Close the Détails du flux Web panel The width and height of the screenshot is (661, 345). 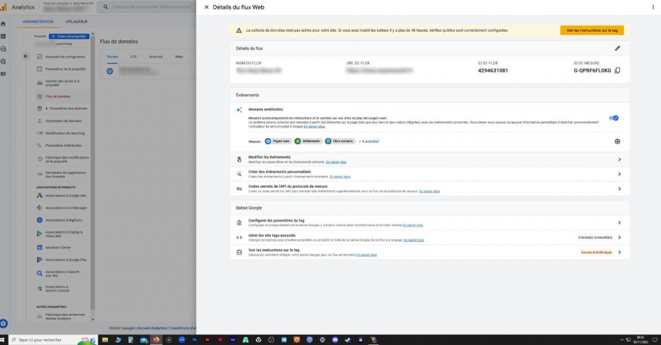tap(206, 7)
